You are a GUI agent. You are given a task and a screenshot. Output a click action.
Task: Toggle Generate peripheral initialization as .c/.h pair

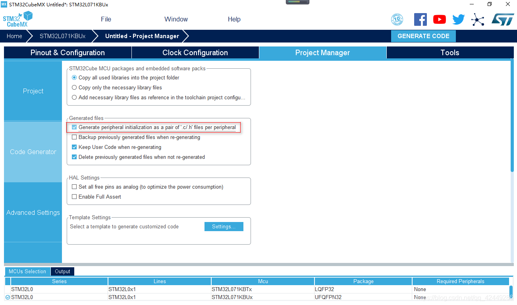point(74,127)
